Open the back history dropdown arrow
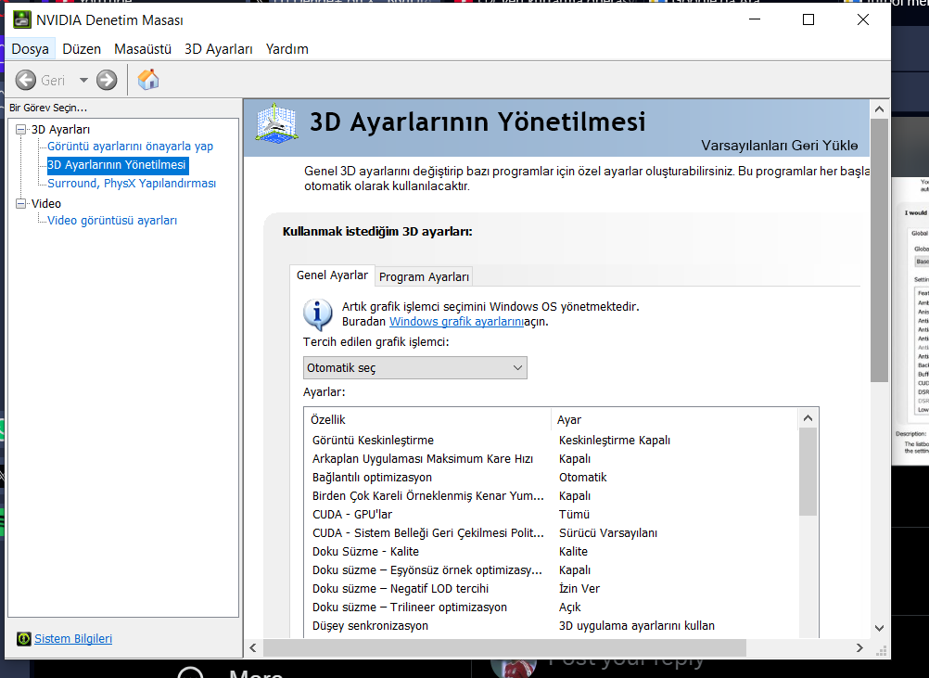 click(x=83, y=80)
